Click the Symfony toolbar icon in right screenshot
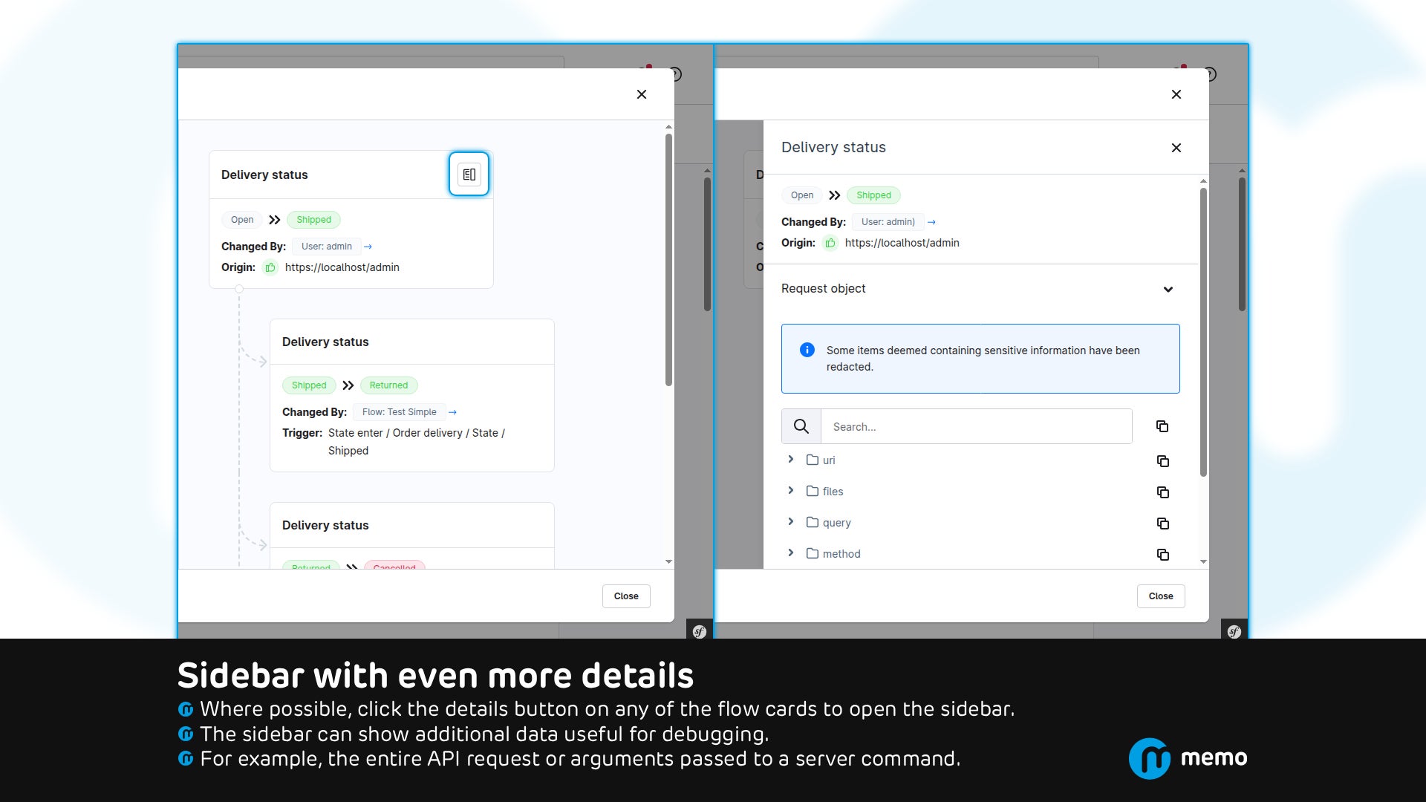Image resolution: width=1426 pixels, height=802 pixels. (1234, 631)
